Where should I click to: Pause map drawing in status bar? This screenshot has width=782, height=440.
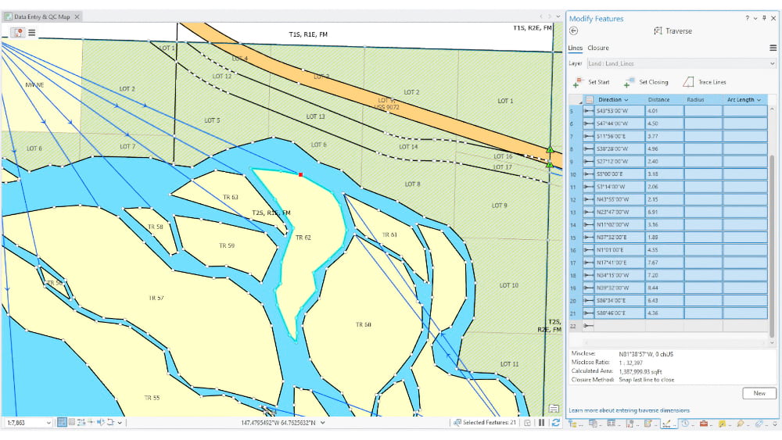pyautogui.click(x=541, y=423)
